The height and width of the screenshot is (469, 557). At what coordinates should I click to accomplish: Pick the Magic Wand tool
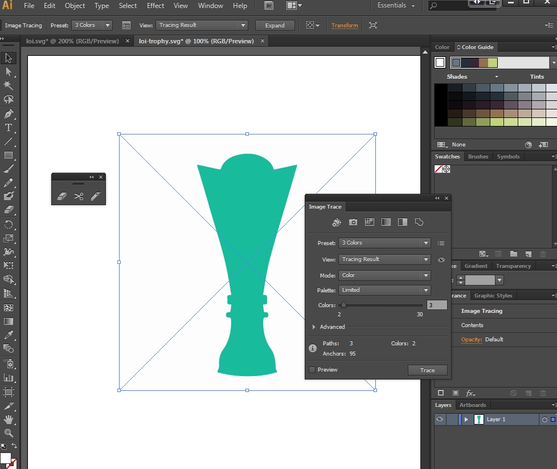9,85
